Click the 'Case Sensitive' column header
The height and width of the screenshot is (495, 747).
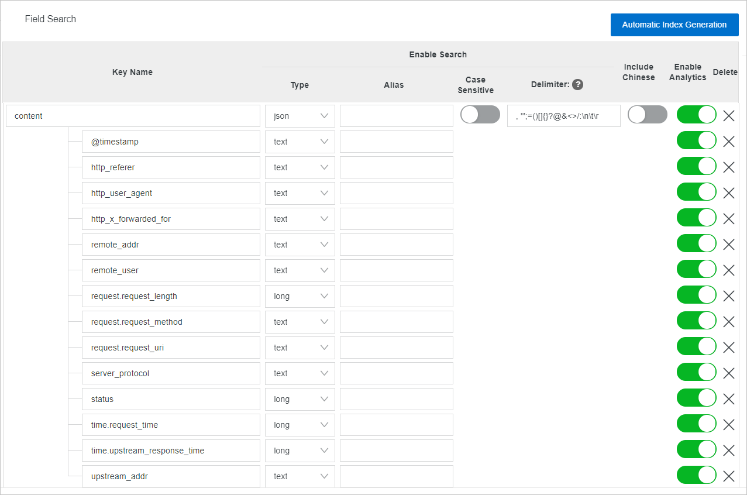(476, 85)
